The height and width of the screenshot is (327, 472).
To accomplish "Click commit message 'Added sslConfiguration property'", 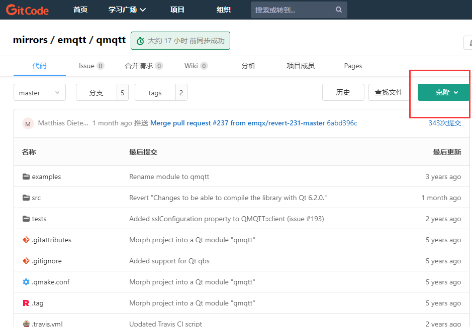I will (226, 219).
